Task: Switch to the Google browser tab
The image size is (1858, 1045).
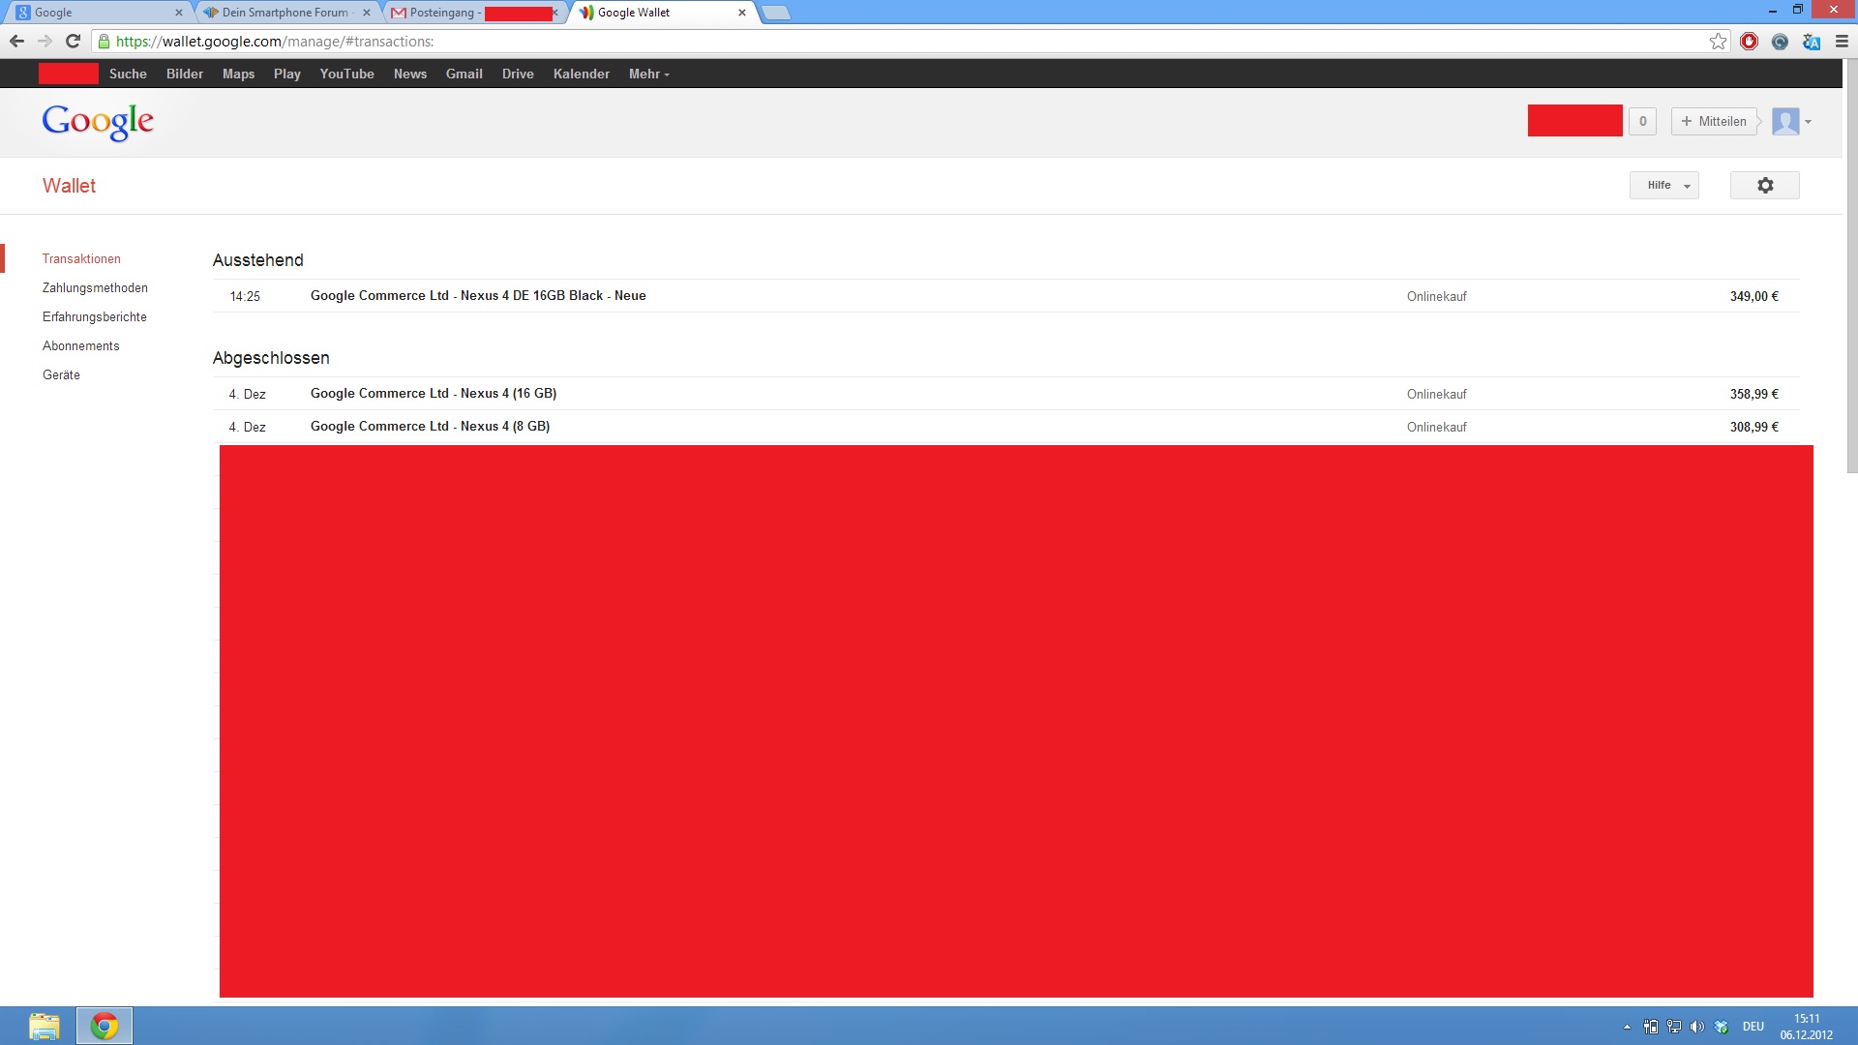Action: pyautogui.click(x=97, y=13)
